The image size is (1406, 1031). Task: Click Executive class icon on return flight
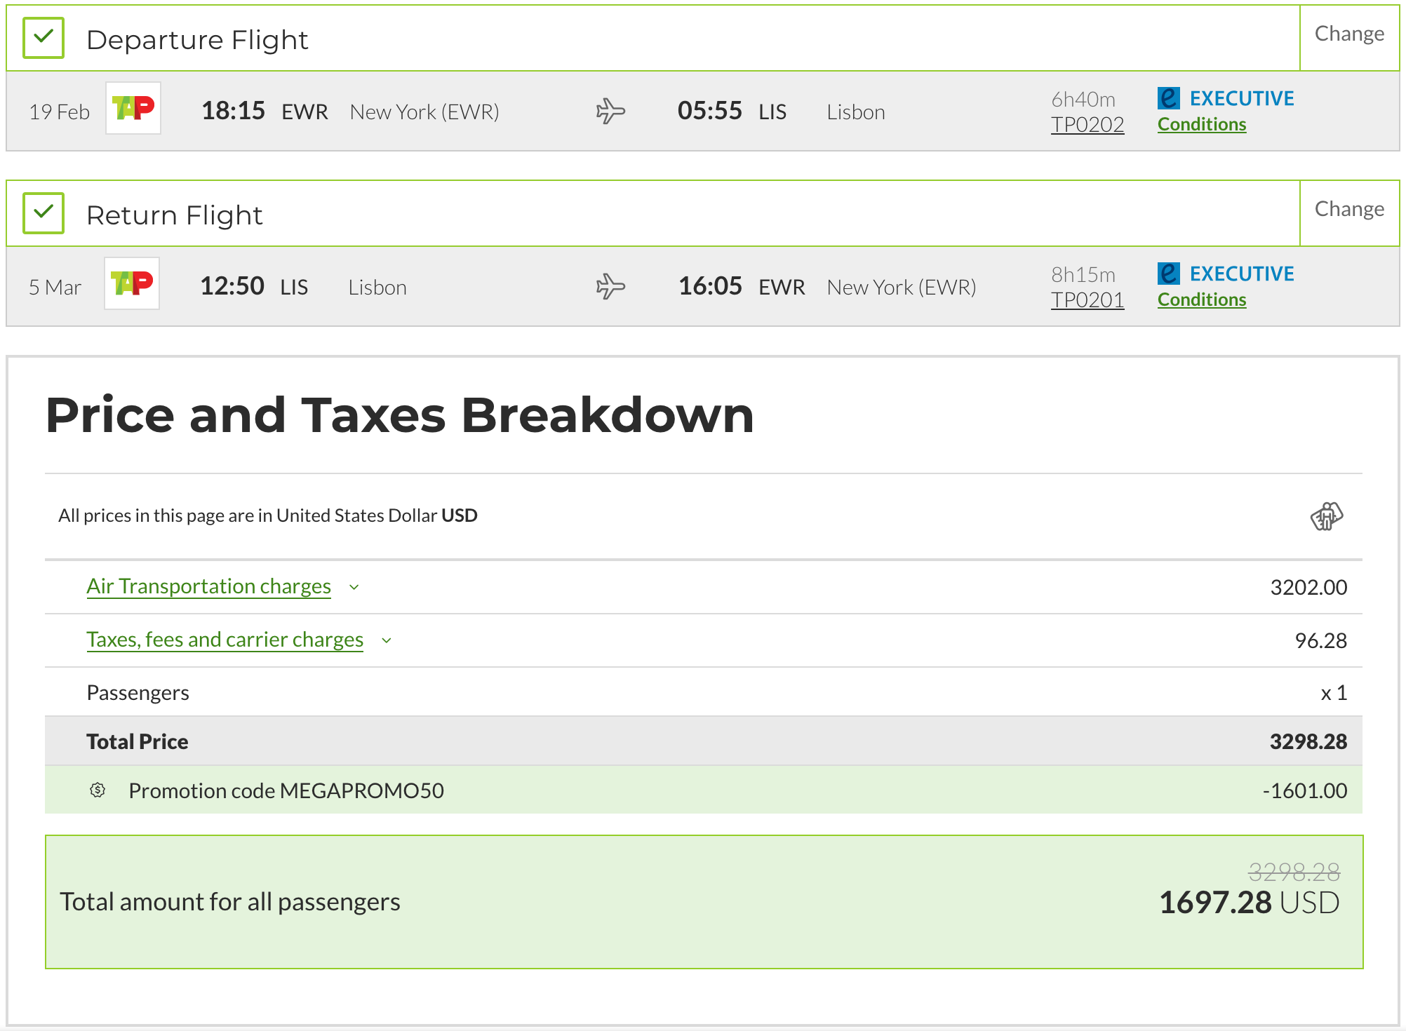1169,274
